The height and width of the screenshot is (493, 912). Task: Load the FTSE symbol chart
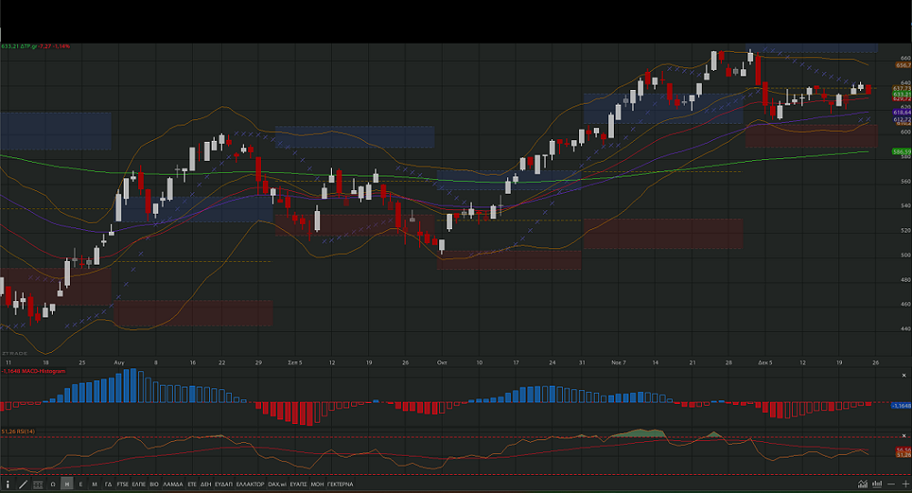pyautogui.click(x=123, y=484)
